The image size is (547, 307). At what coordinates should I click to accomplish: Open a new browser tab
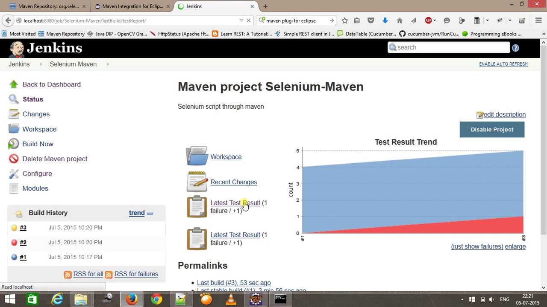[265, 6]
